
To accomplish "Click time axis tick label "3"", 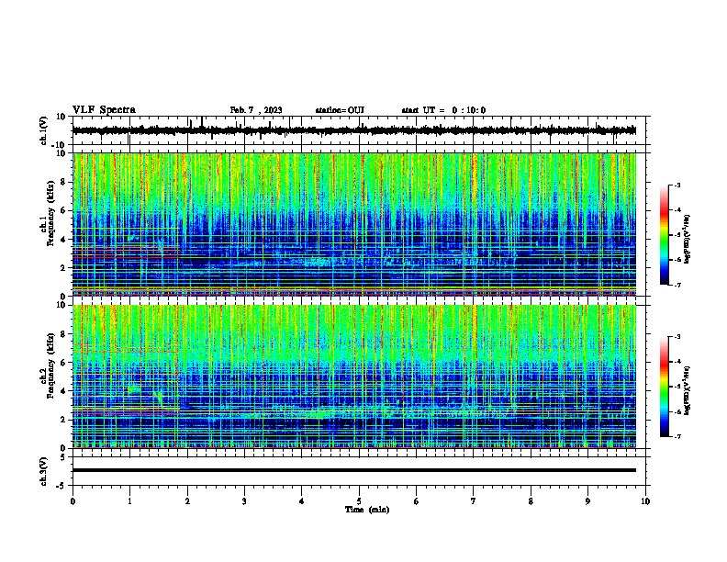I will coord(244,501).
